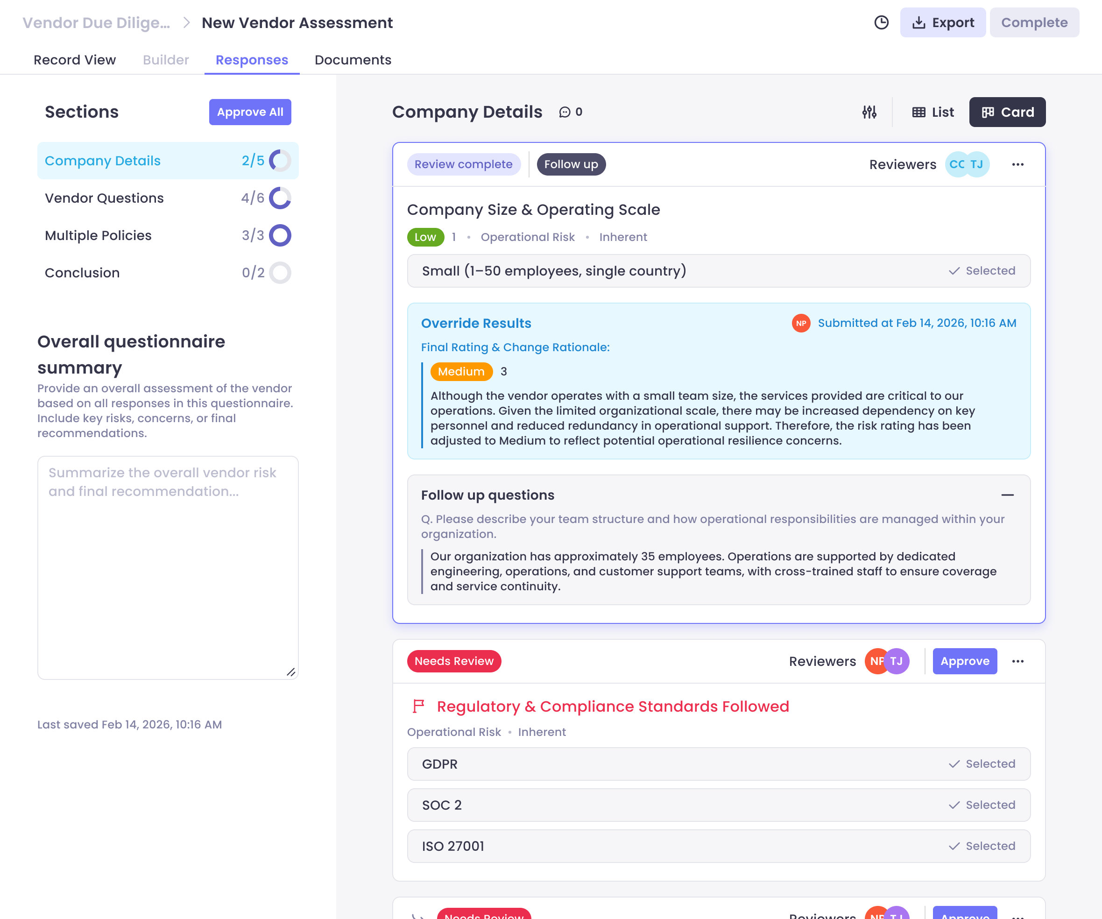
Task: Click Conclusion progress ring
Action: point(280,272)
